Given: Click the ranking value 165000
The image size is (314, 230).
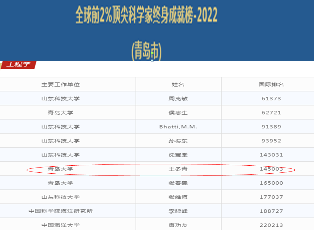Looking at the screenshot, I should click(x=271, y=183).
